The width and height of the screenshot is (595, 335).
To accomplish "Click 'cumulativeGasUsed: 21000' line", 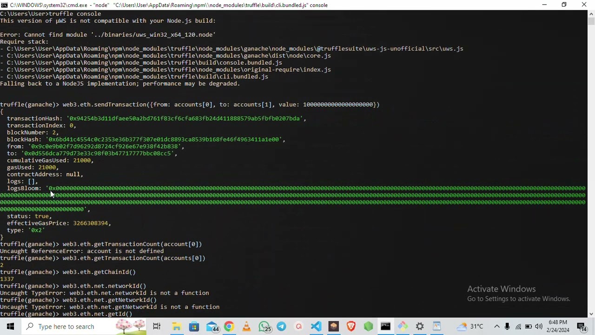I will [50, 161].
